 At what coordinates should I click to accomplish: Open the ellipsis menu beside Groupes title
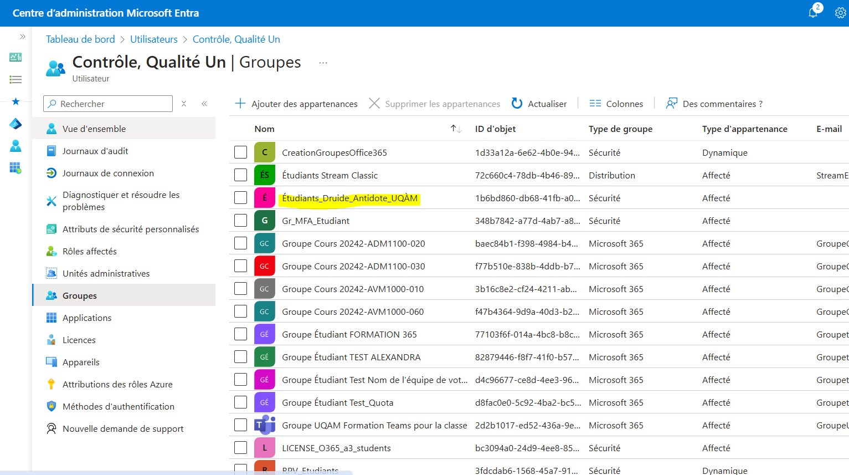coord(323,63)
